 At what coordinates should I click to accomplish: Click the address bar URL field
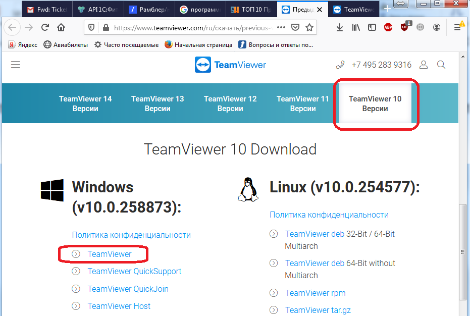[193, 28]
